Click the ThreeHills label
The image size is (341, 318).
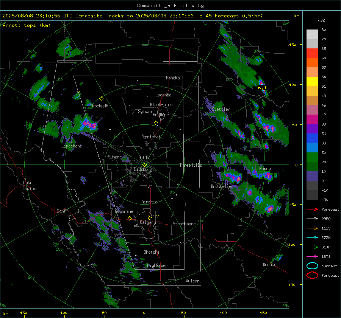click(x=191, y=165)
